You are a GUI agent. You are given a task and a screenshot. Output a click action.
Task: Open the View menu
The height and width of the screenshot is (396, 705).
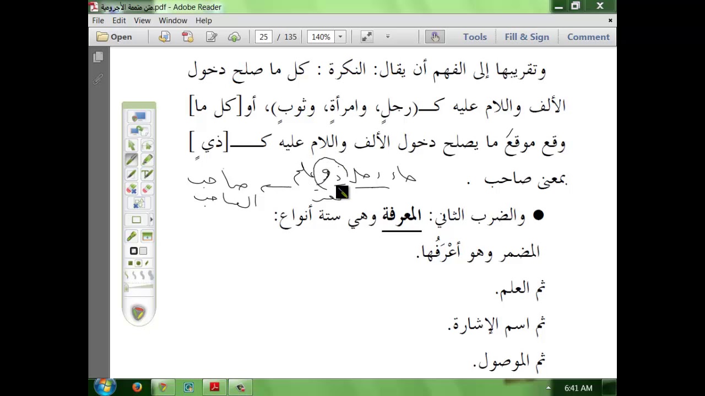click(x=142, y=20)
